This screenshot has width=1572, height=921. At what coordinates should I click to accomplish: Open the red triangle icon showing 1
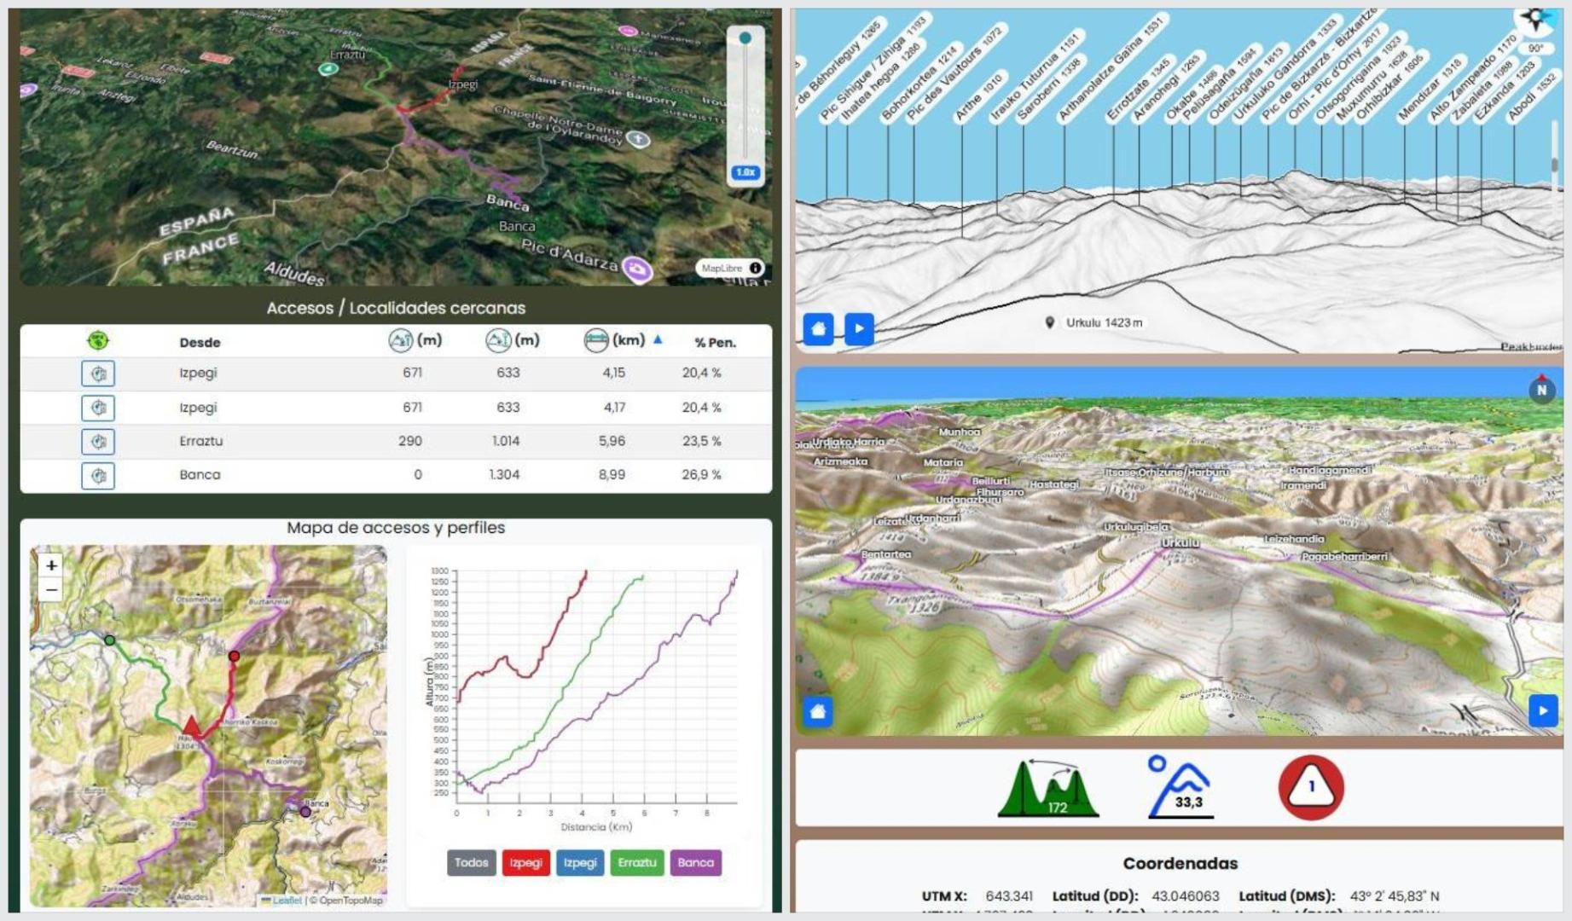pos(1311,787)
